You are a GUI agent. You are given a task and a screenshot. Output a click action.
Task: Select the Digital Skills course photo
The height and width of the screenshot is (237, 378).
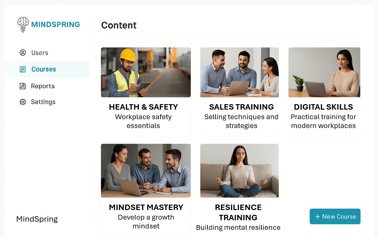point(324,72)
